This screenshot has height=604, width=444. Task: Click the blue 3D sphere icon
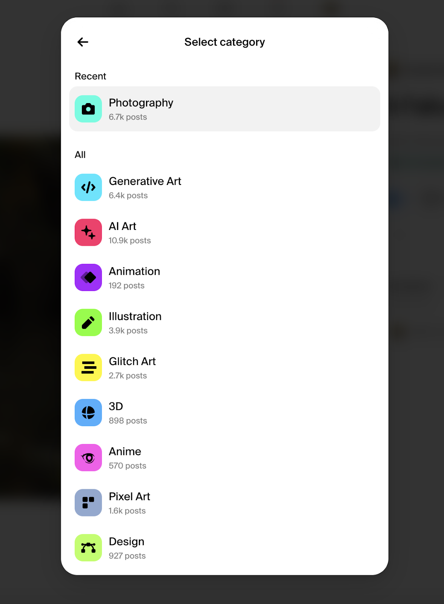tap(88, 413)
